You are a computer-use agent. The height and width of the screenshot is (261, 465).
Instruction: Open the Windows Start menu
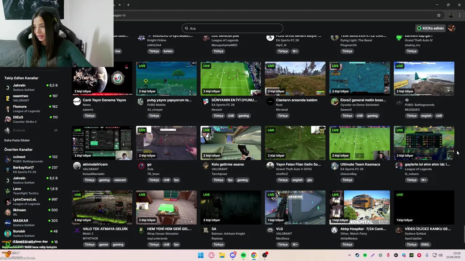[201, 255]
